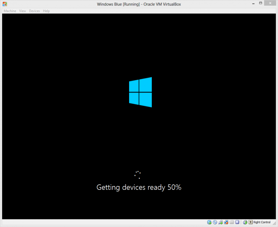Click the VirtualBox icon in title bar
278x227 pixels.
(5, 4)
